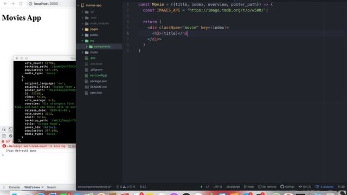Expand the next-head-count warning message
Viewport: 347px width, 195px height.
click(8, 146)
